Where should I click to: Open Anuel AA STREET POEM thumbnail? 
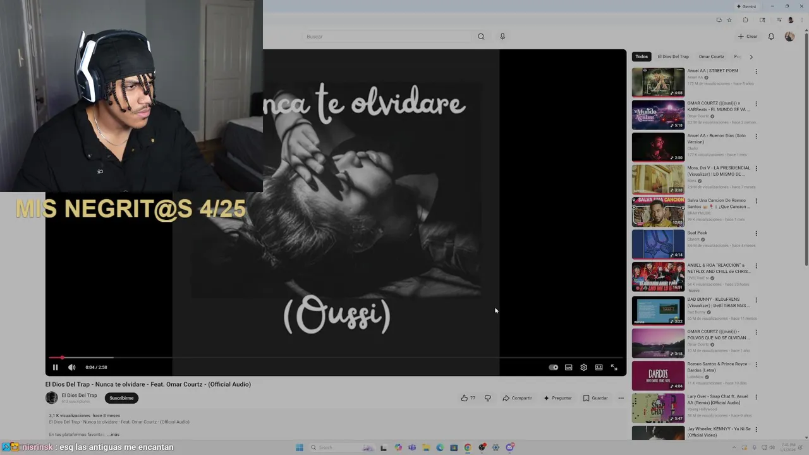(x=658, y=82)
